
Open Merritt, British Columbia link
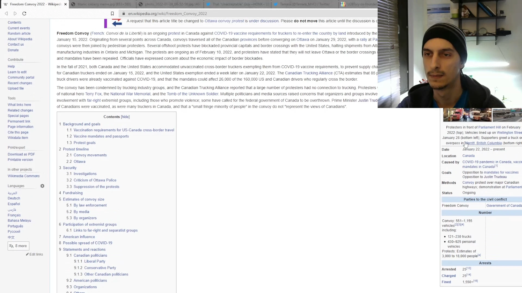pyautogui.click(x=483, y=143)
